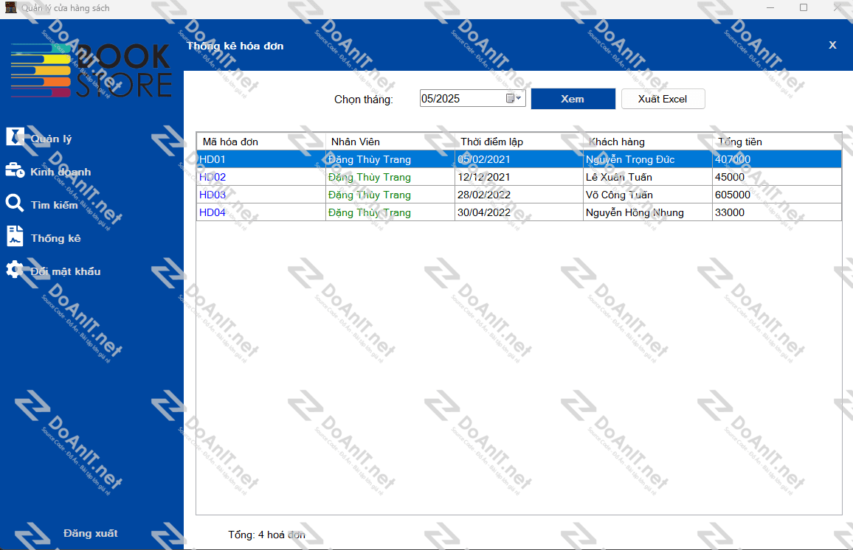853x550 pixels.
Task: Click customer Võ Công Tuấn
Action: click(619, 195)
